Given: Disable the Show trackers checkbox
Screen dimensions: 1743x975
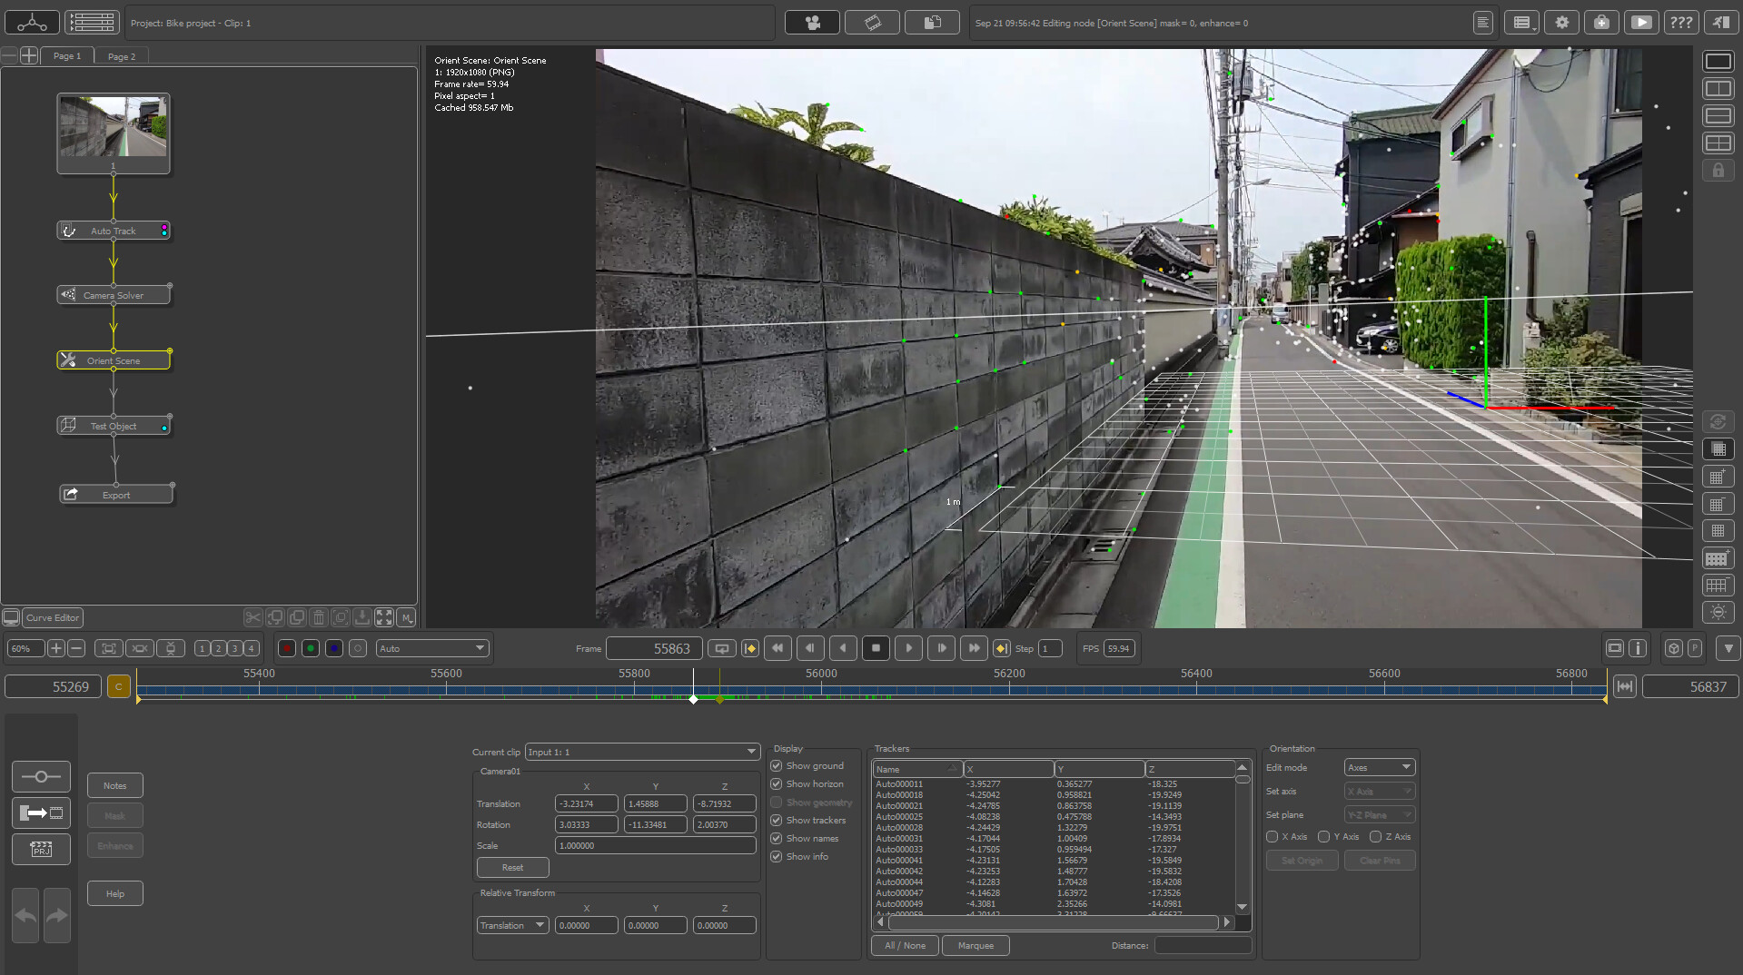Looking at the screenshot, I should click(x=776, y=820).
